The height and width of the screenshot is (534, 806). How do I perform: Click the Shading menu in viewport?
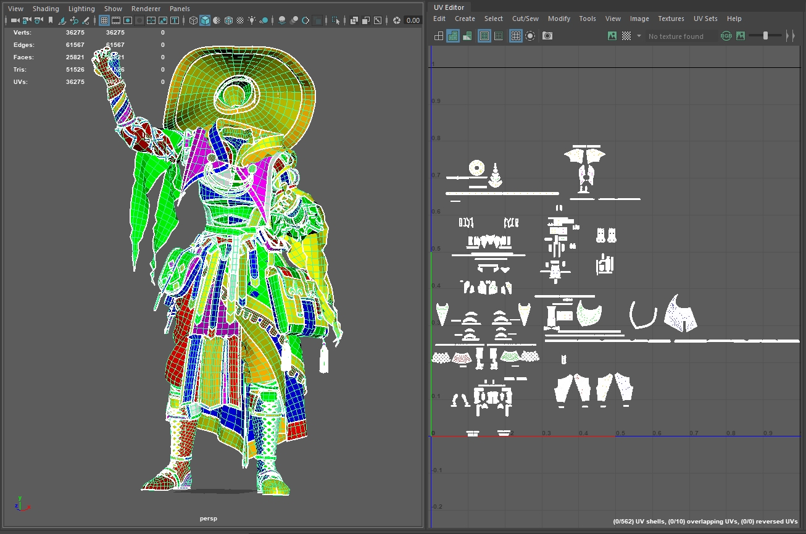pyautogui.click(x=46, y=9)
